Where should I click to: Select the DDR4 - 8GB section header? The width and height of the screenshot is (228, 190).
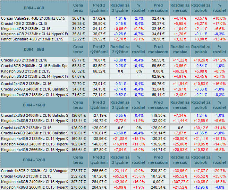pos(34,49)
